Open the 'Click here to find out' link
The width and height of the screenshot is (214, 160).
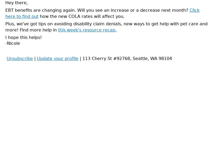[194, 10]
